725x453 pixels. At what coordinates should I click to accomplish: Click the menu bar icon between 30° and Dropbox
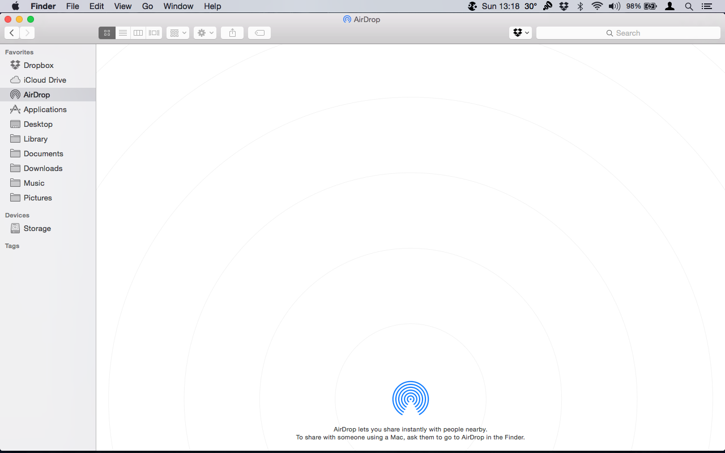point(548,6)
